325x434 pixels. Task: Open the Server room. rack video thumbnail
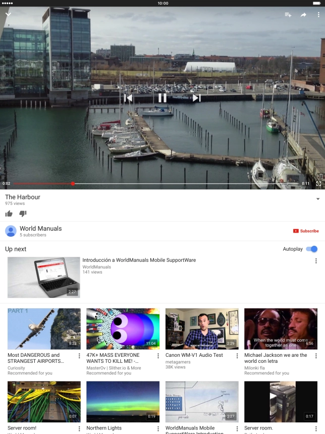(x=281, y=402)
